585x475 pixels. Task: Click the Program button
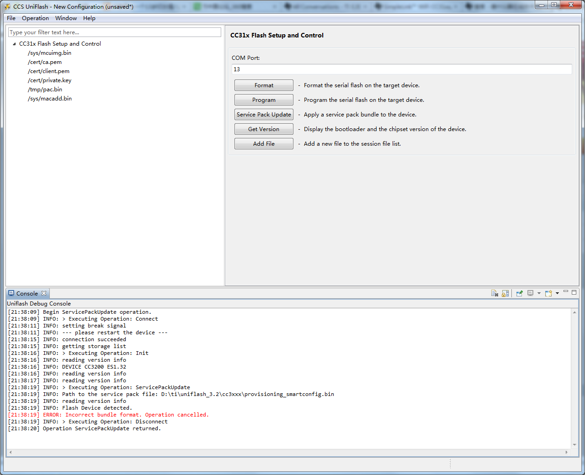click(x=264, y=100)
